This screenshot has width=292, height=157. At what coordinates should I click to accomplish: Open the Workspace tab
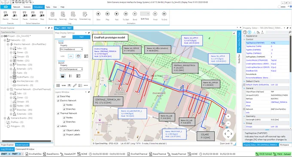click(x=284, y=145)
